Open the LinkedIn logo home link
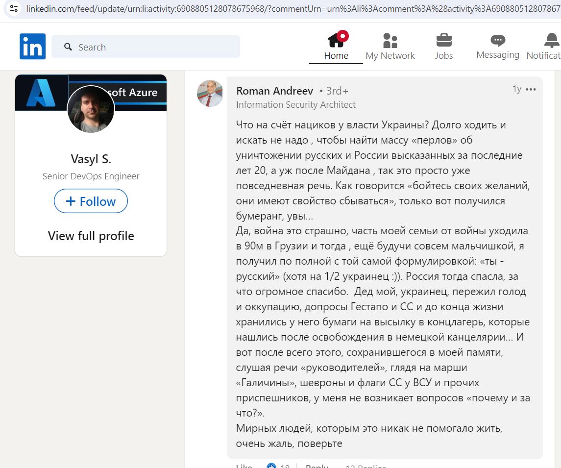 point(32,47)
